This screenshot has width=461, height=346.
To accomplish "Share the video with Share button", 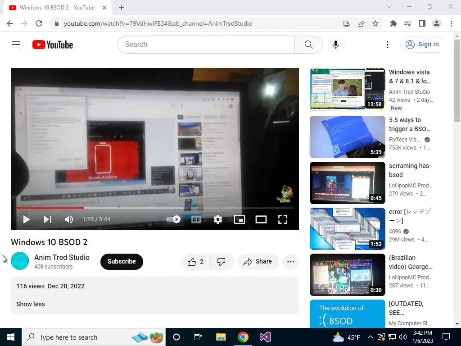I will pyautogui.click(x=258, y=262).
